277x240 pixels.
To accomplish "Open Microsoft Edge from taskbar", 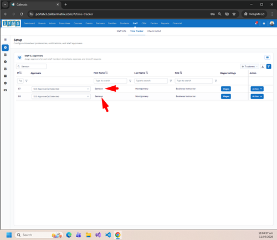I will (x=69, y=235).
